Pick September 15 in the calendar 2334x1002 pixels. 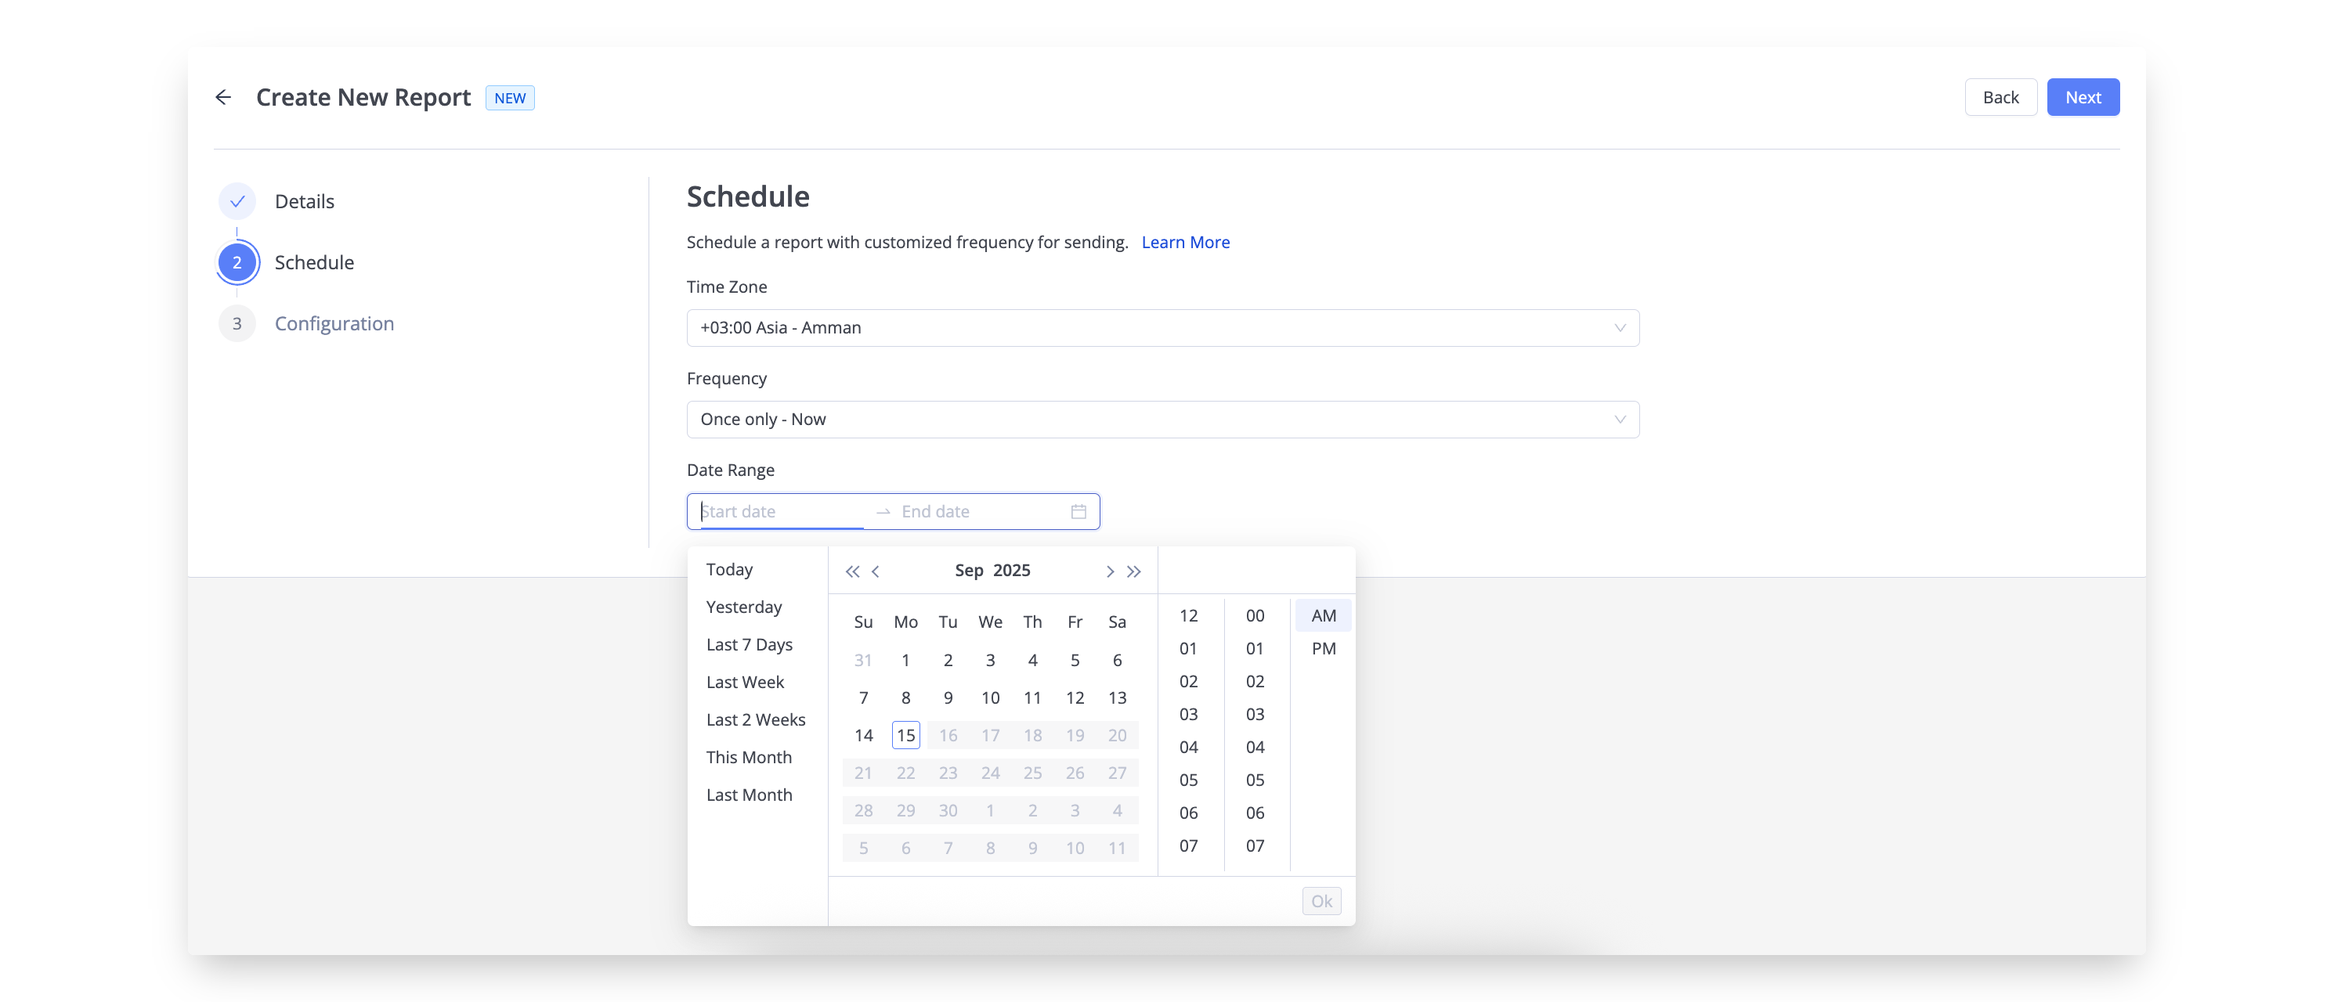(x=905, y=735)
